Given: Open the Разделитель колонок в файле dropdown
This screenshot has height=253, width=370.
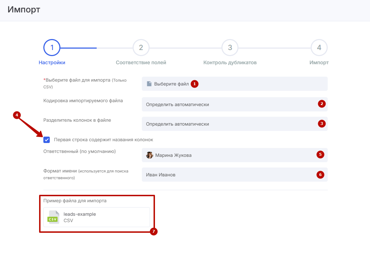Looking at the screenshot, I should (227, 124).
